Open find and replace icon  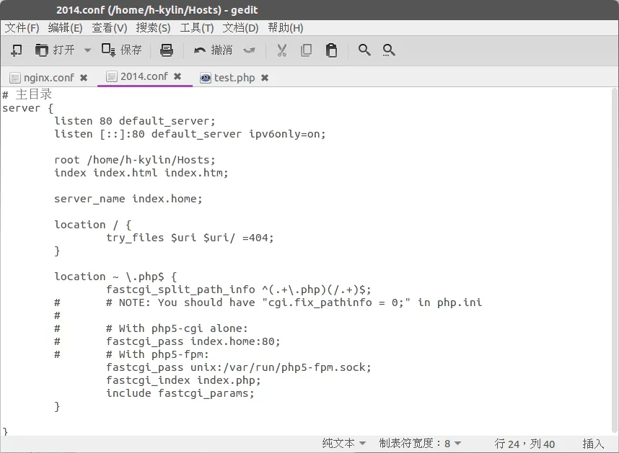[x=389, y=50]
